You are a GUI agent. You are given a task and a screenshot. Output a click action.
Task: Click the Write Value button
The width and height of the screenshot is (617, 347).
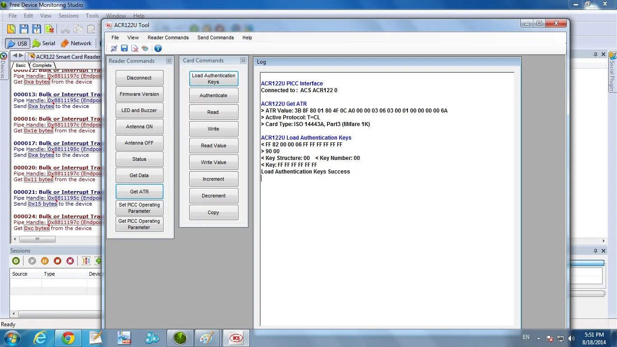point(214,162)
